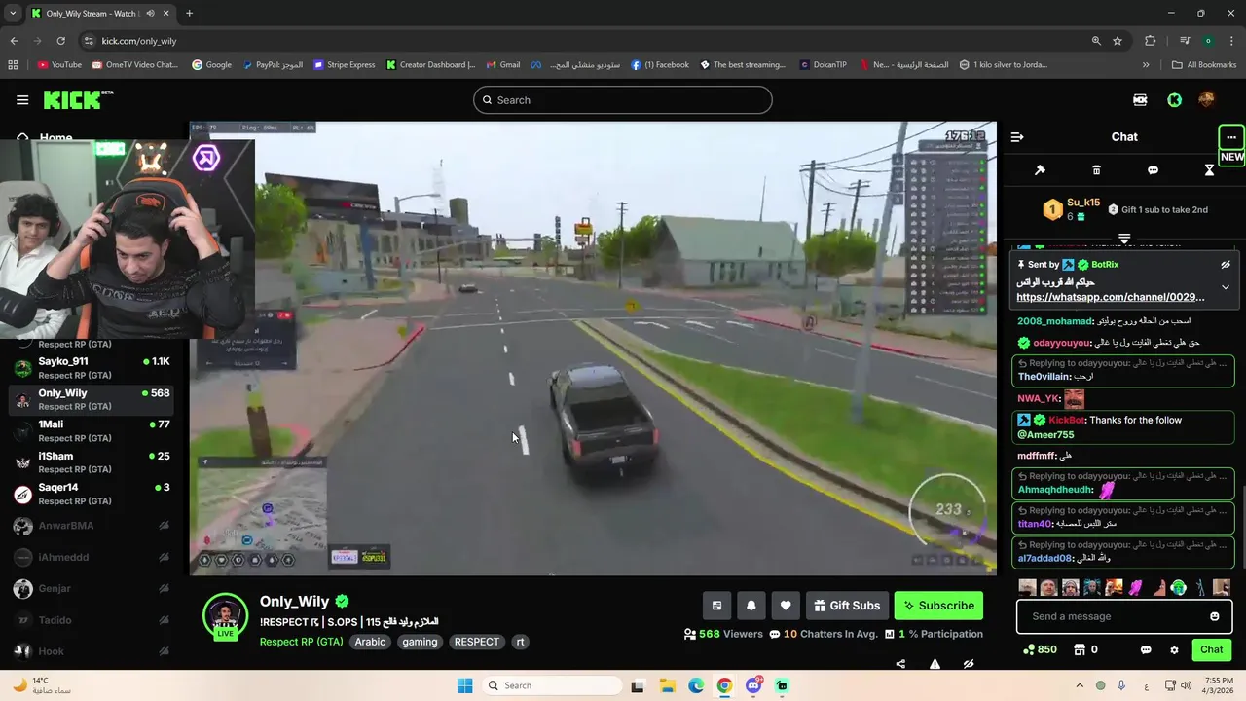Click the speech bubble icon in chat toolbar

(x=1153, y=170)
